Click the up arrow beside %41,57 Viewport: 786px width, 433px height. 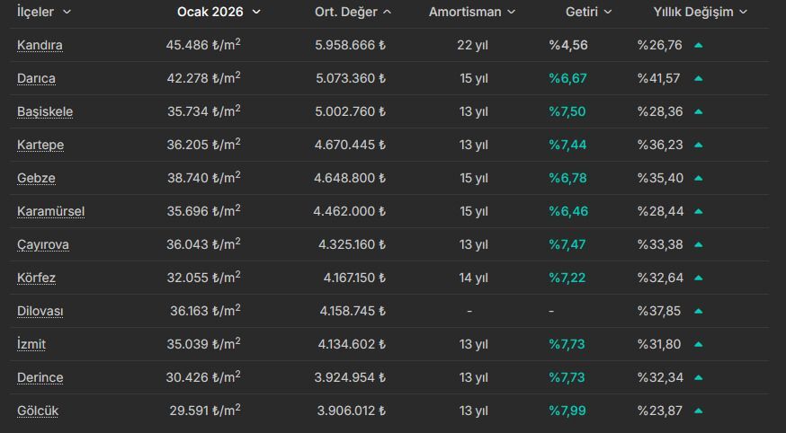[x=698, y=78]
